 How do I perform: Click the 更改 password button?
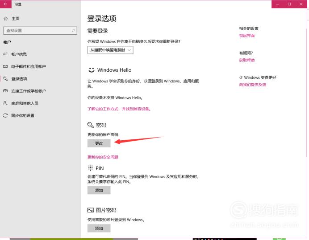[99, 143]
